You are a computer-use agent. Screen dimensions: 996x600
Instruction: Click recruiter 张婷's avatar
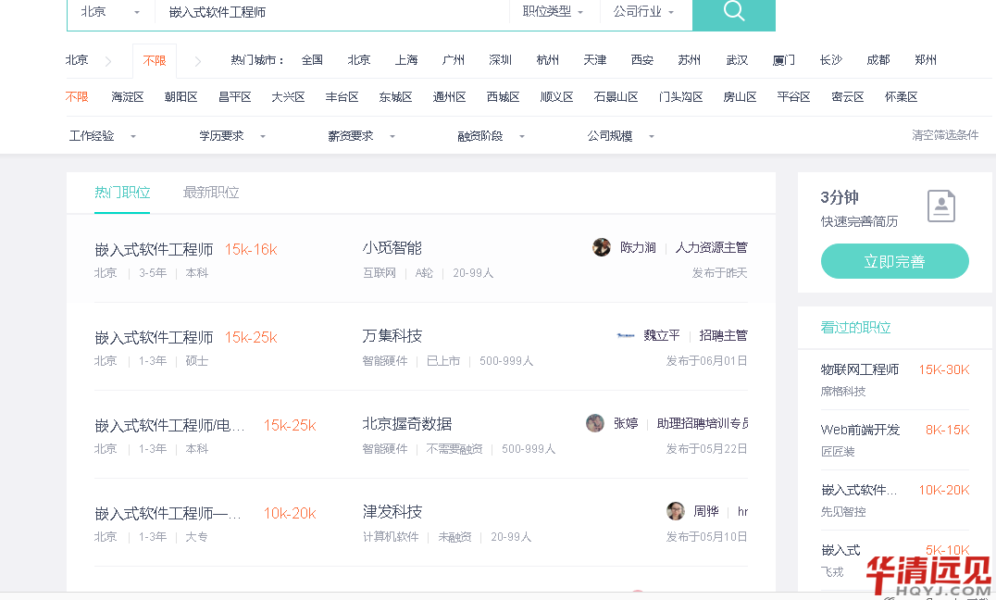[x=595, y=423]
